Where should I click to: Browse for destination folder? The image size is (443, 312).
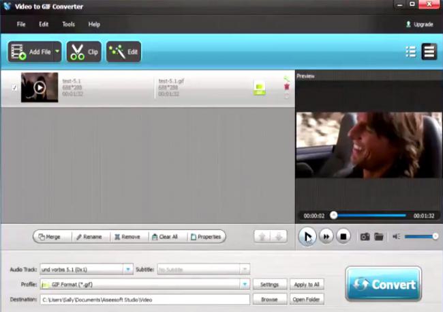(269, 299)
